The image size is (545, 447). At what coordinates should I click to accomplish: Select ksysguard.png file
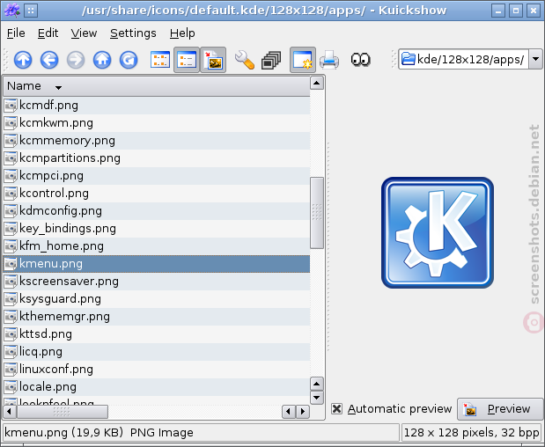(x=156, y=299)
